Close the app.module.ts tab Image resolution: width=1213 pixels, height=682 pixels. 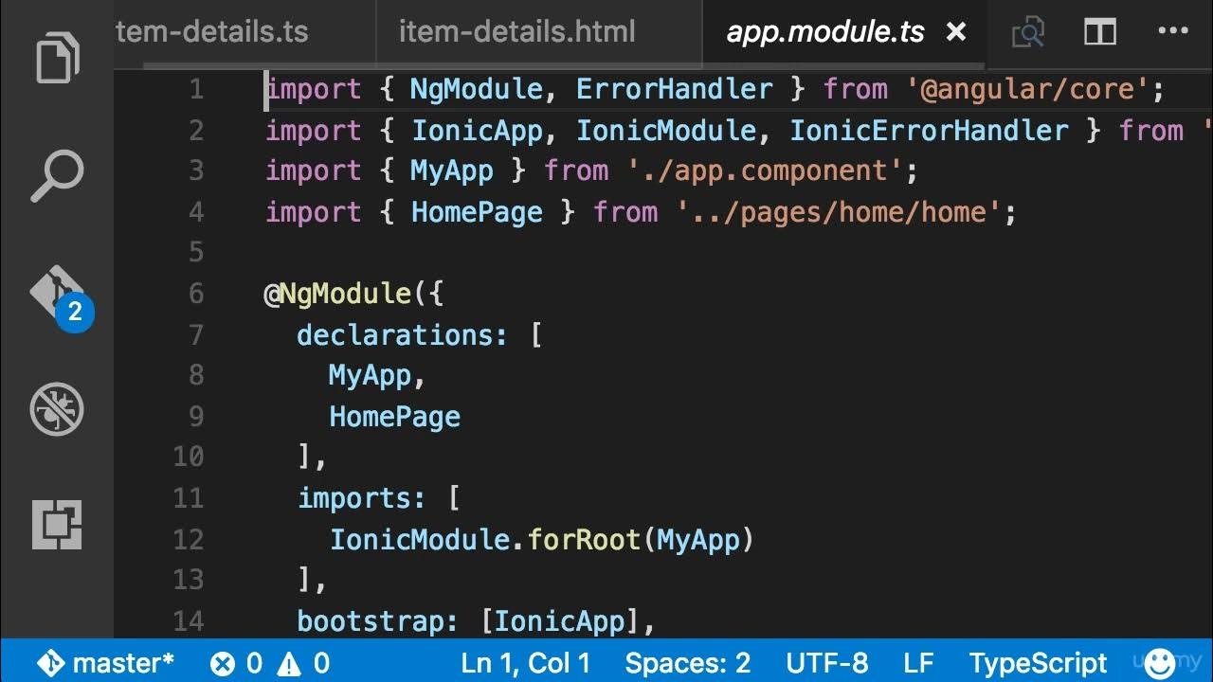pyautogui.click(x=956, y=32)
